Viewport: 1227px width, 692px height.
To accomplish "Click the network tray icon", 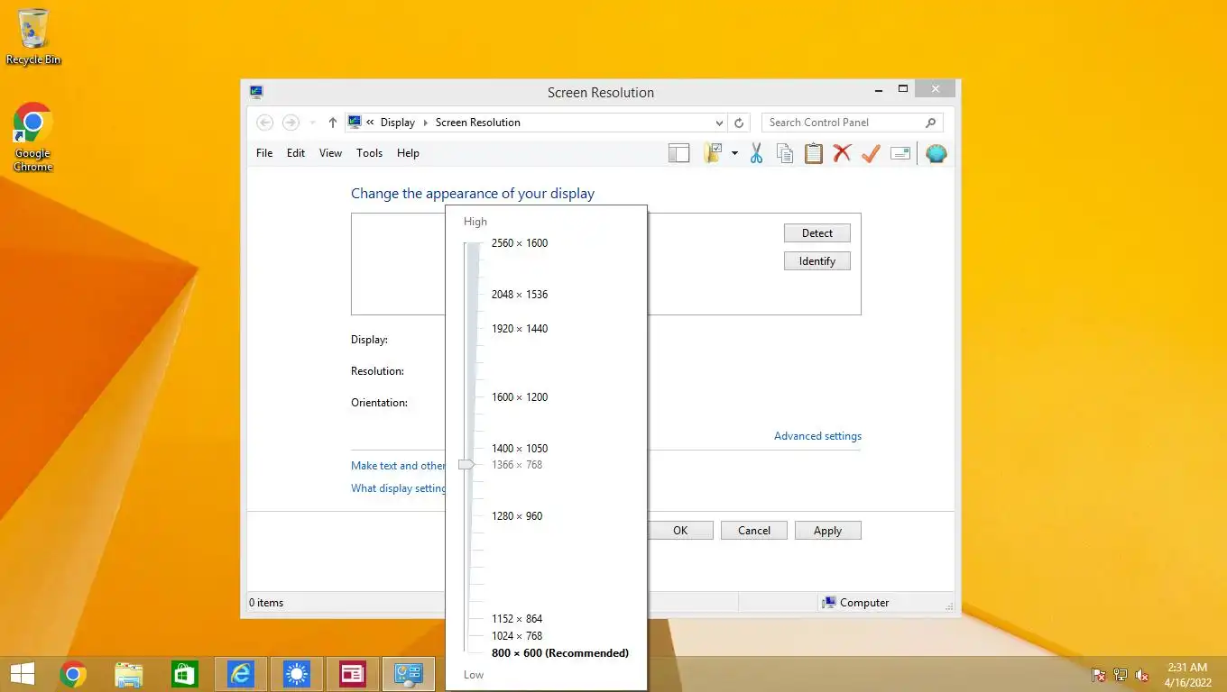I will click(x=1121, y=675).
